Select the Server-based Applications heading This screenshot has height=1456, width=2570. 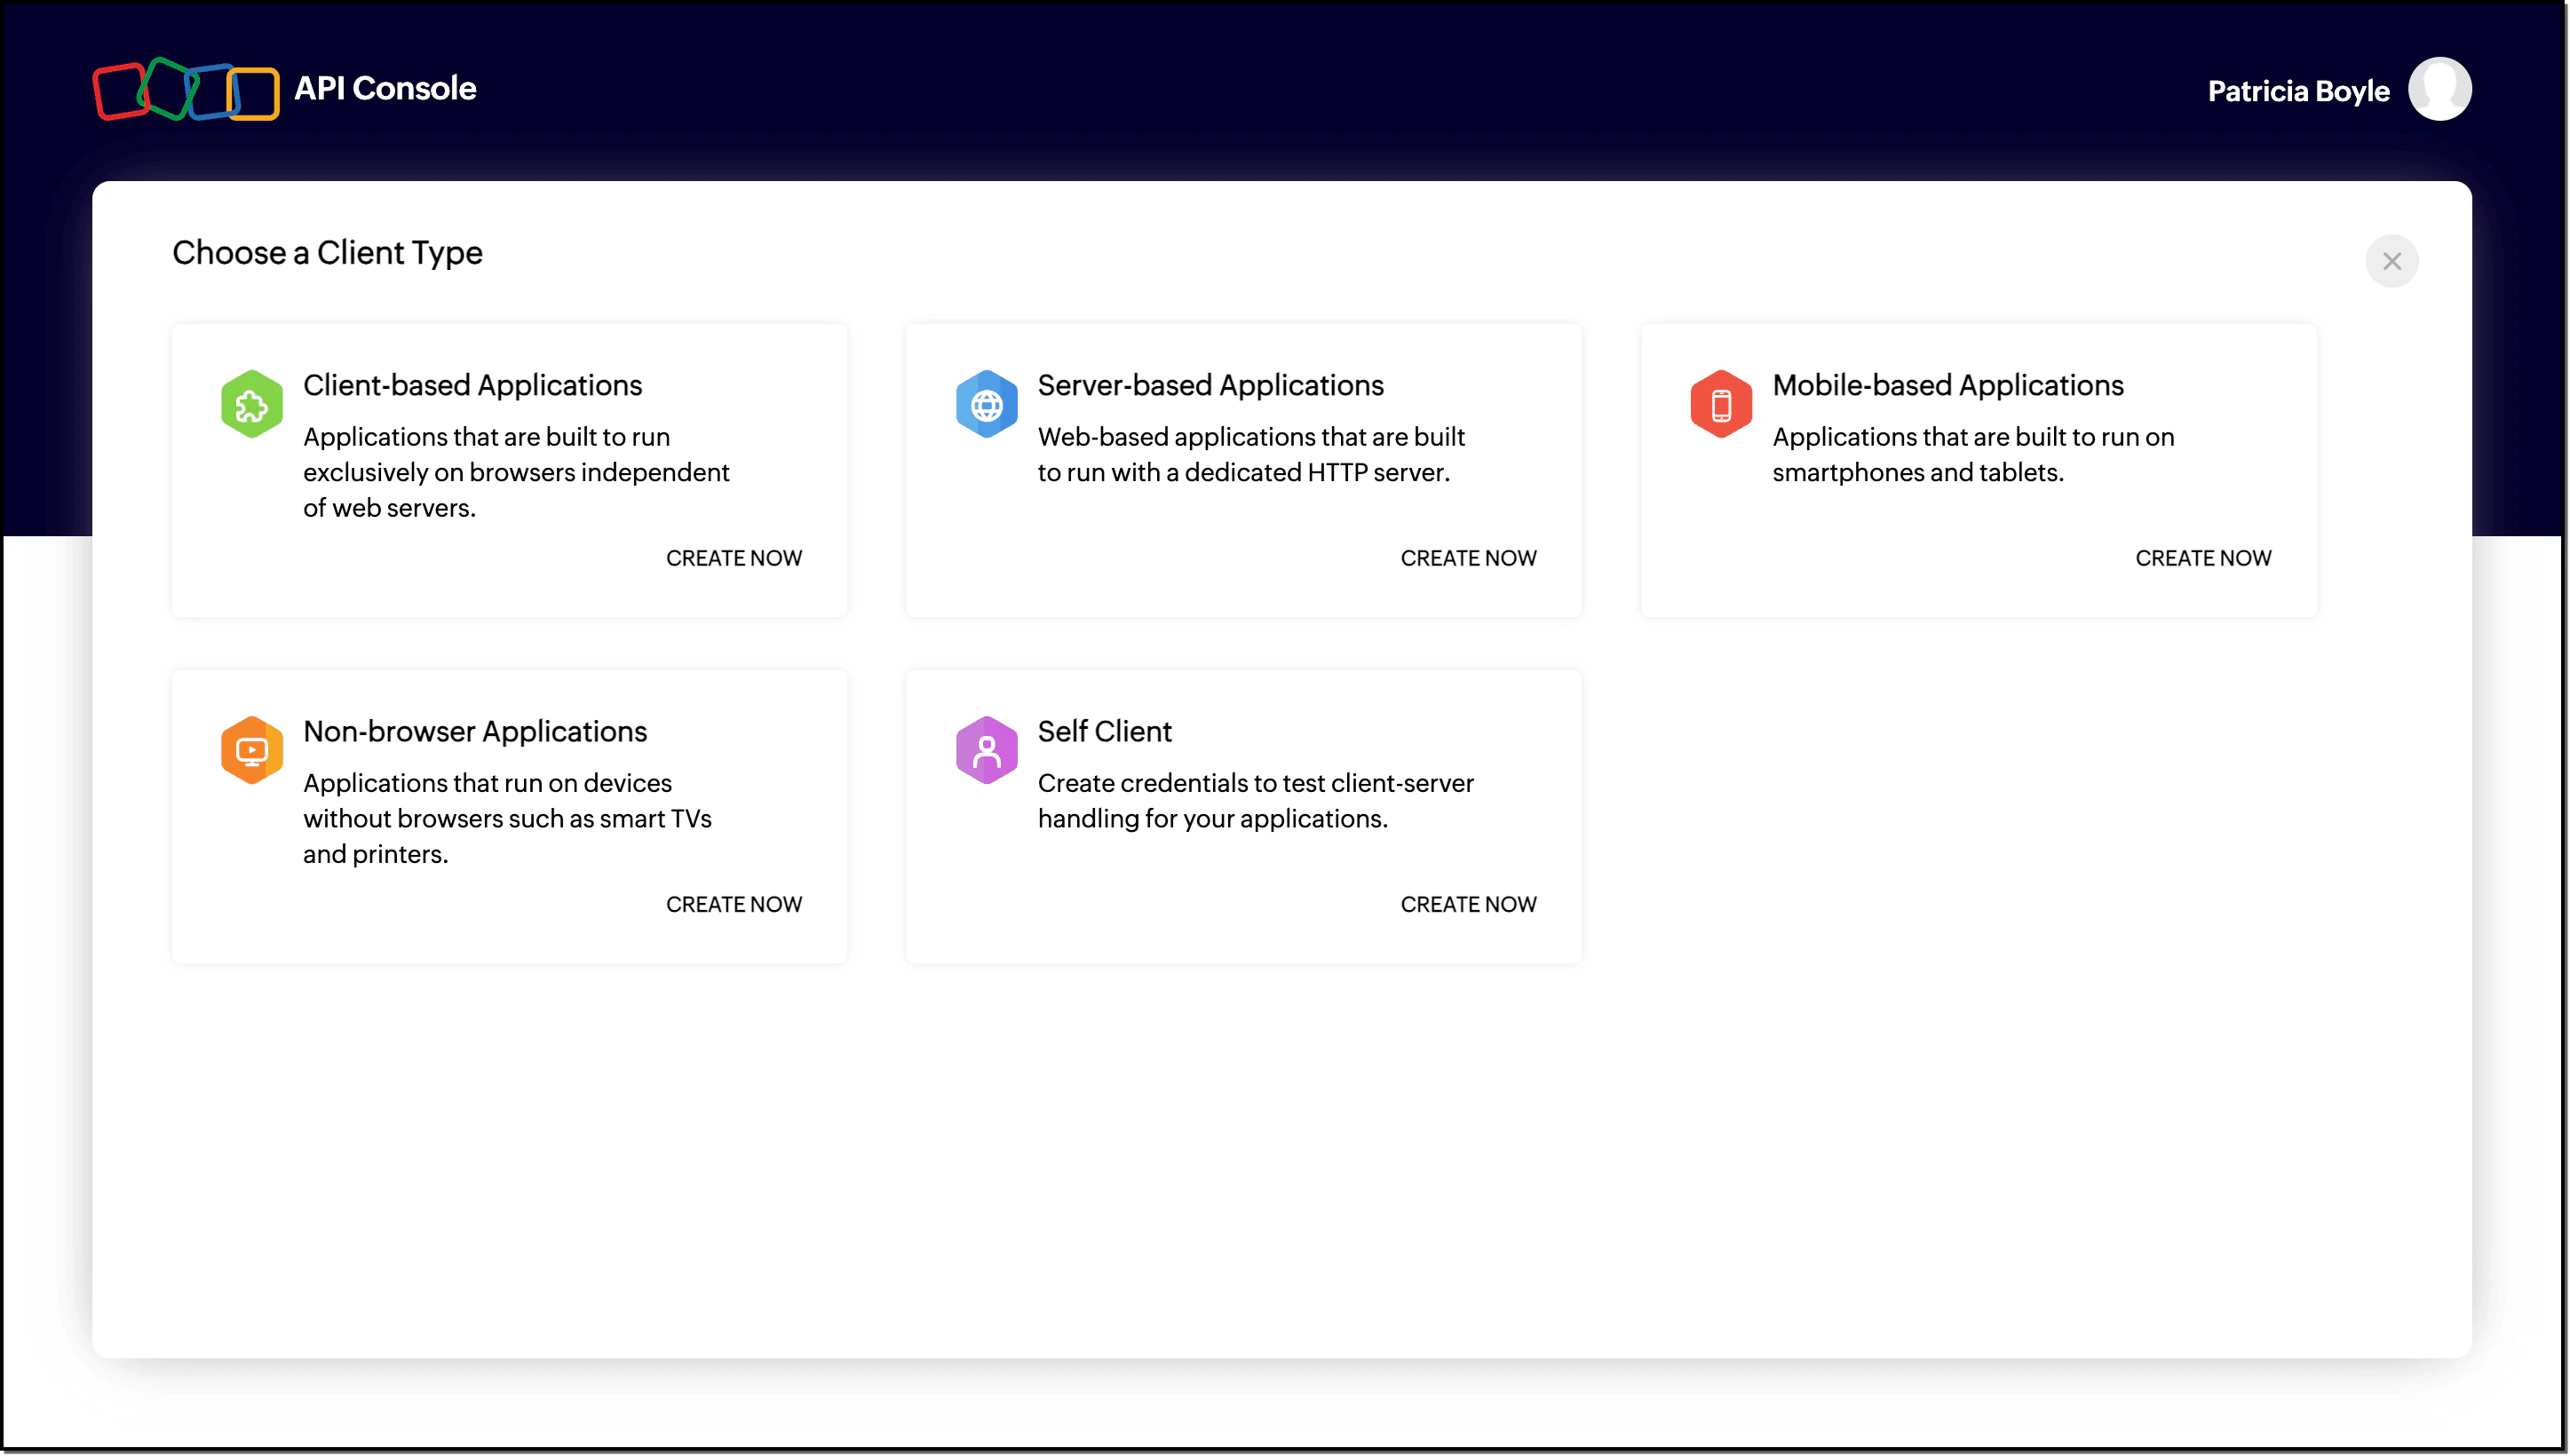(1210, 385)
